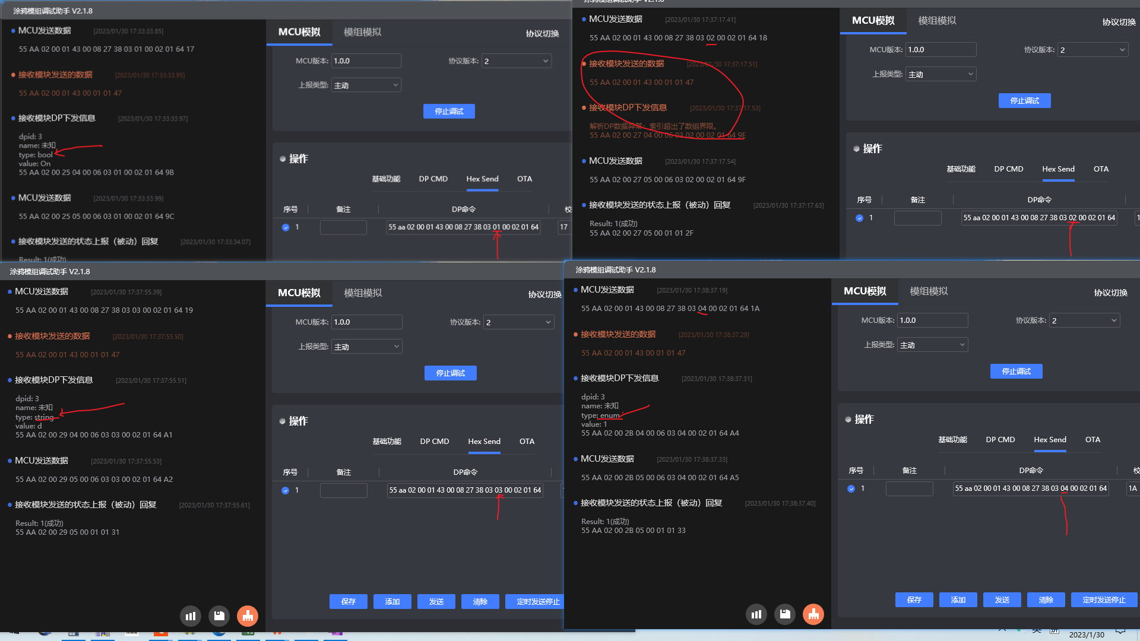Screen dimensions: 1140x641
Task: Select Hex Send tab in top-right window
Action: click(1058, 169)
